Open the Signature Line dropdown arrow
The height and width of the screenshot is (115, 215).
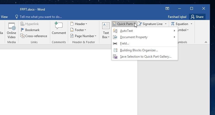tap(166, 24)
